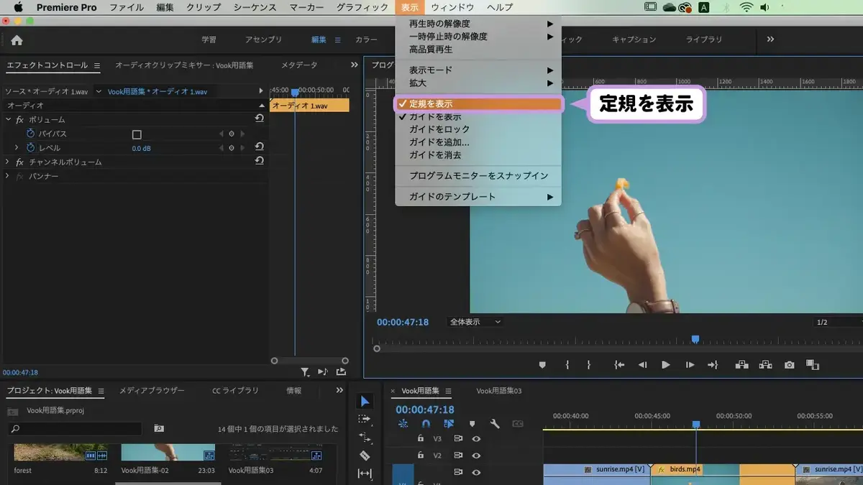The height and width of the screenshot is (485, 863).
Task: Step forward one frame
Action: coord(690,365)
